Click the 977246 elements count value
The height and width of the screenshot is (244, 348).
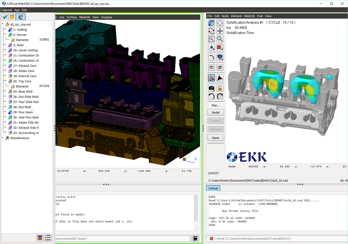coord(44,86)
